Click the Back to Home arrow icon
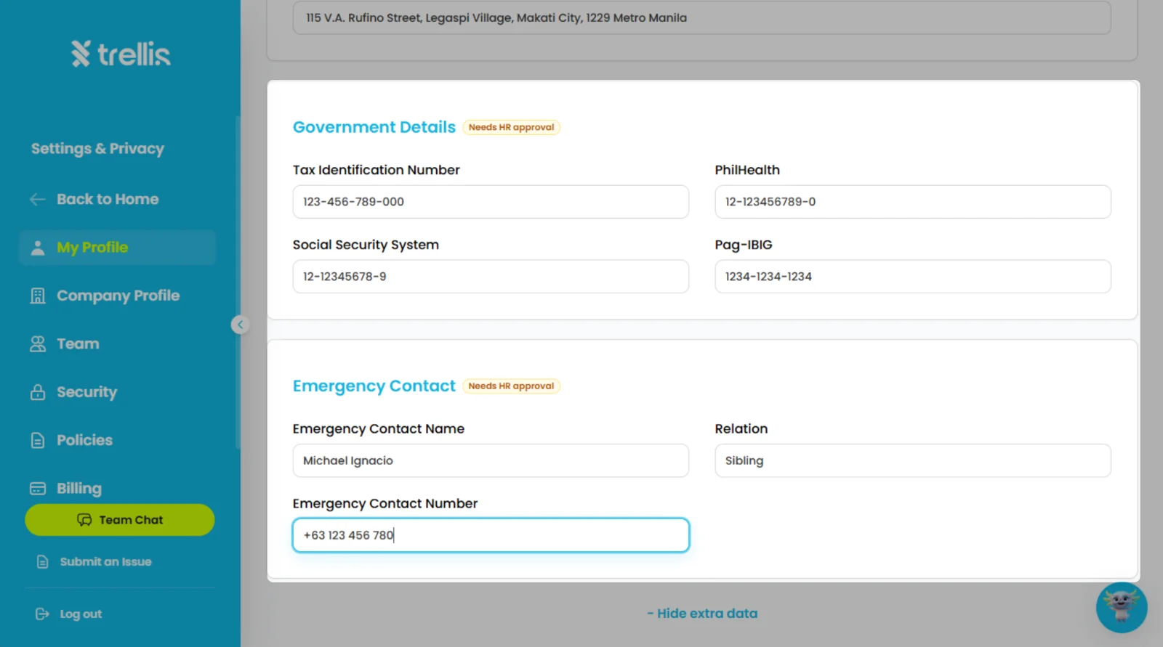 [x=38, y=200]
